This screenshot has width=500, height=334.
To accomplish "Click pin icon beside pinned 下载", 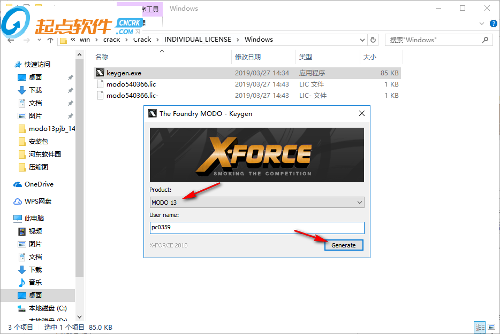I will [71, 90].
